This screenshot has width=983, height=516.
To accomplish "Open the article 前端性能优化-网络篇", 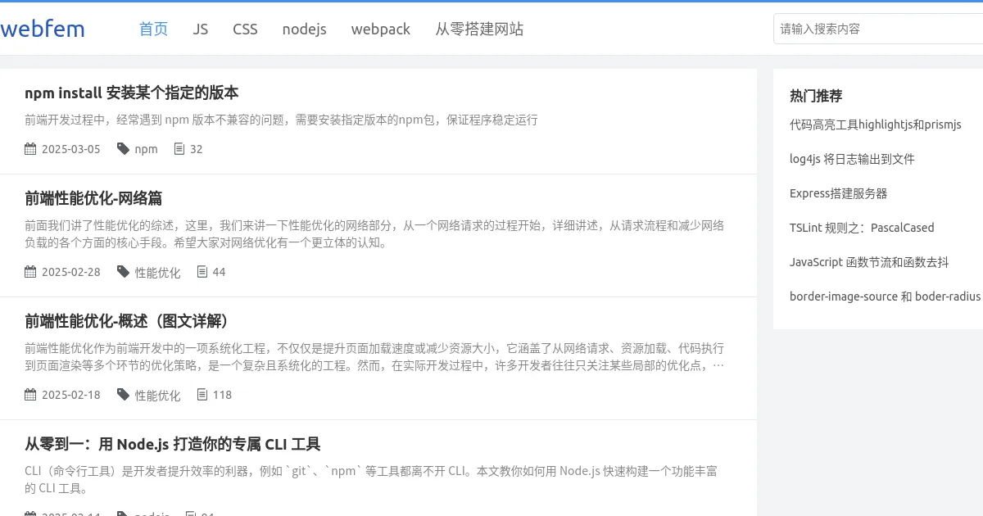I will (x=93, y=198).
